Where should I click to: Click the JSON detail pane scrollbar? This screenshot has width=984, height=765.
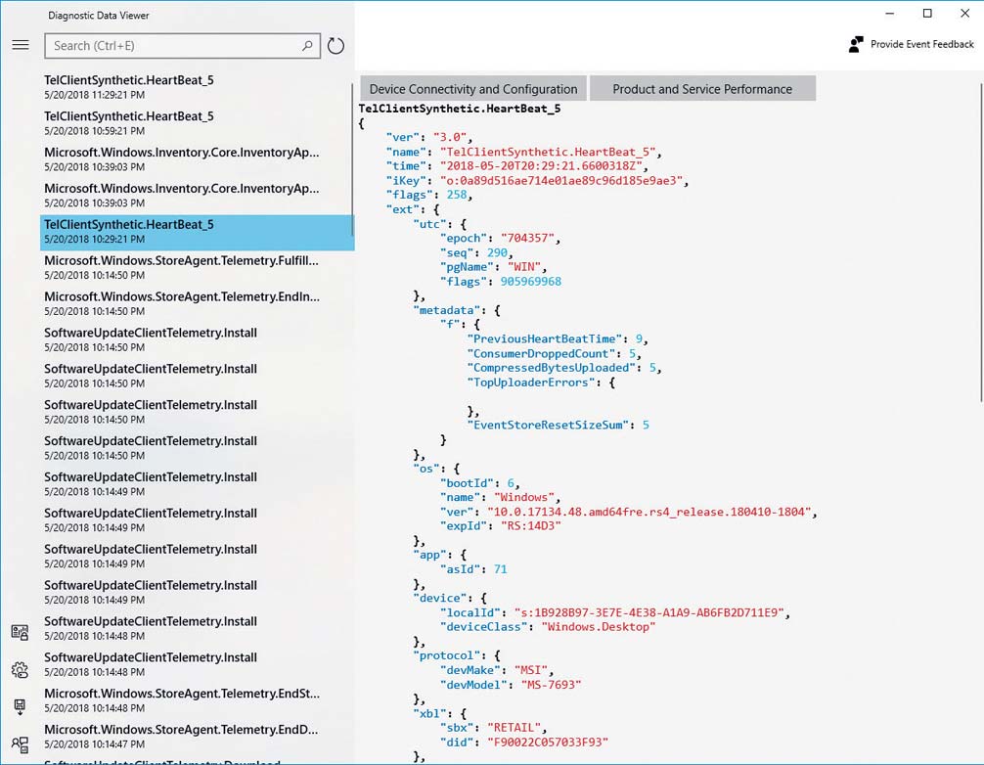(981, 242)
